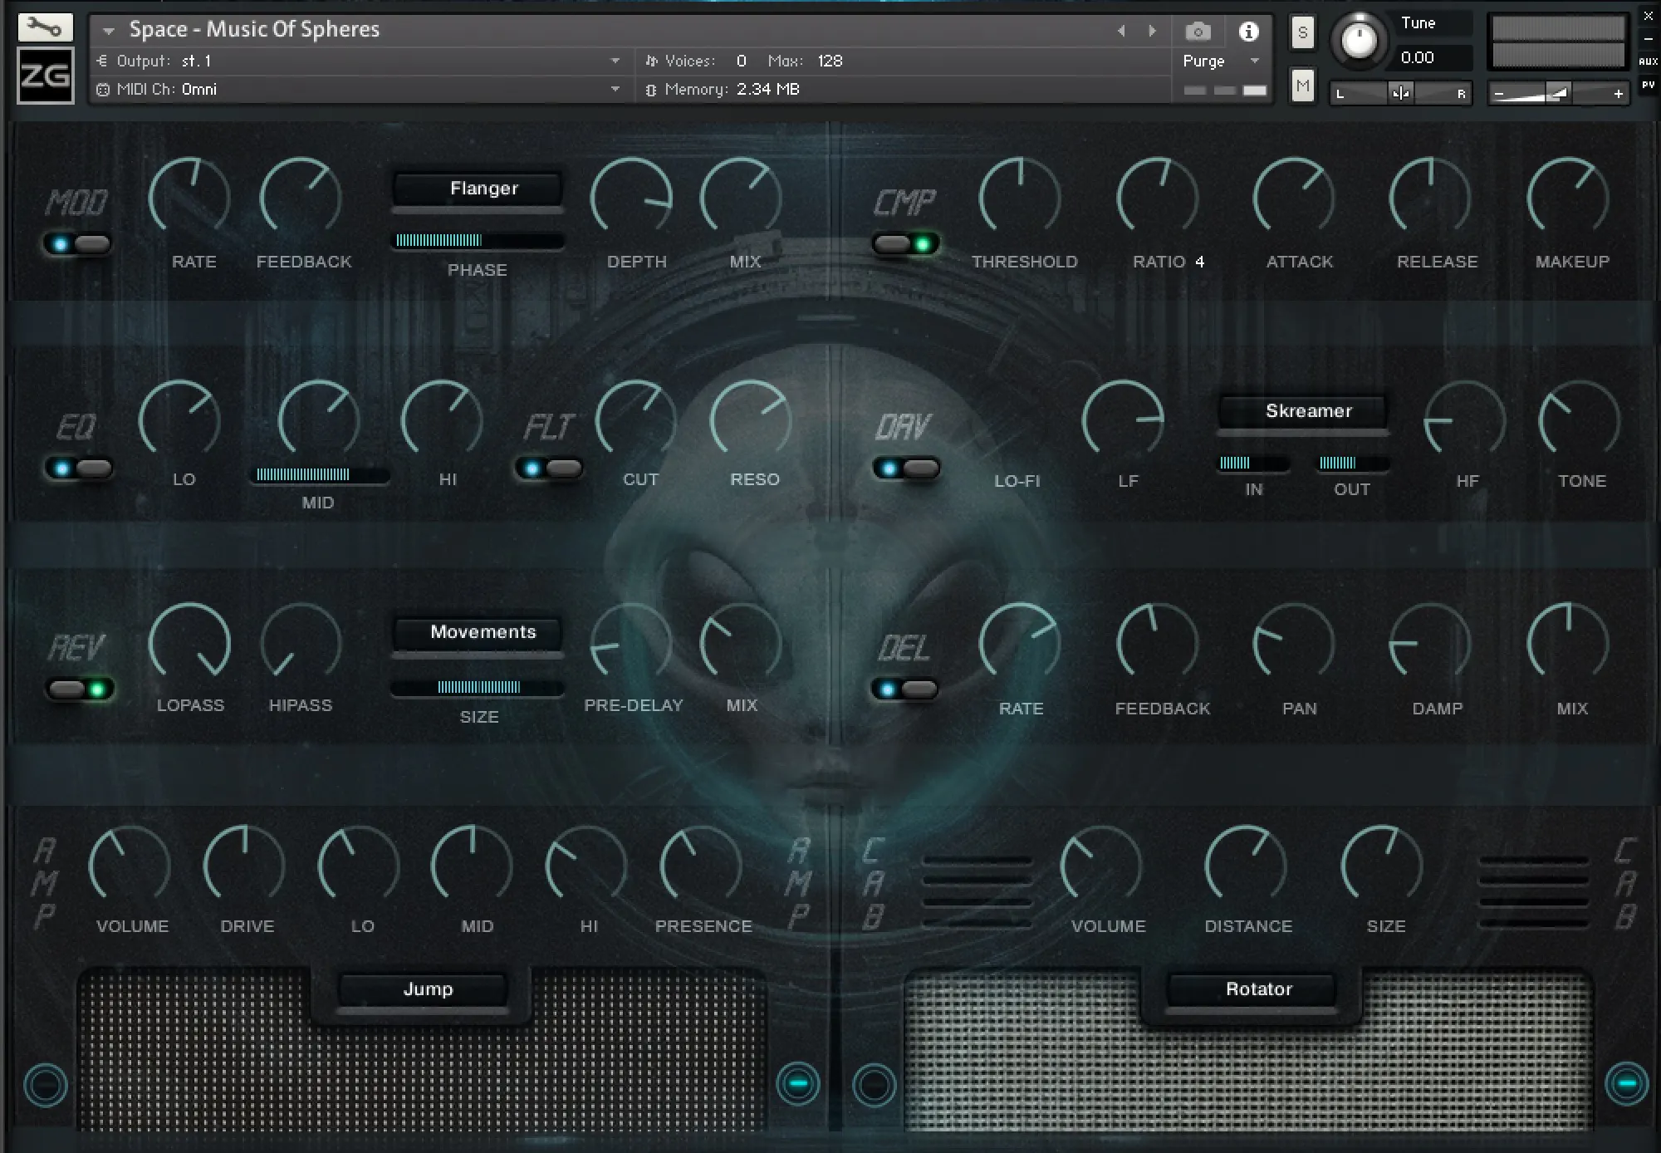Mute the instrument with the M button
Screen dimensions: 1661x1153
click(1302, 85)
